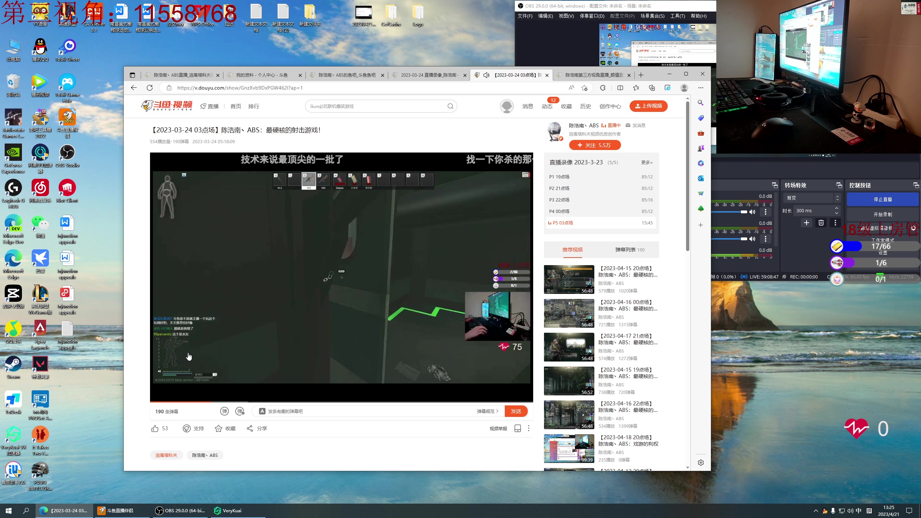This screenshot has width=921, height=518.
Task: Click the 上传视频 button
Action: pyautogui.click(x=648, y=106)
